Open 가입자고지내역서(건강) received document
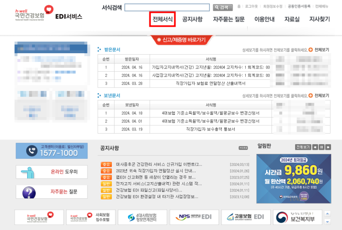The width and height of the screenshot is (342, 230). [x=211, y=67]
